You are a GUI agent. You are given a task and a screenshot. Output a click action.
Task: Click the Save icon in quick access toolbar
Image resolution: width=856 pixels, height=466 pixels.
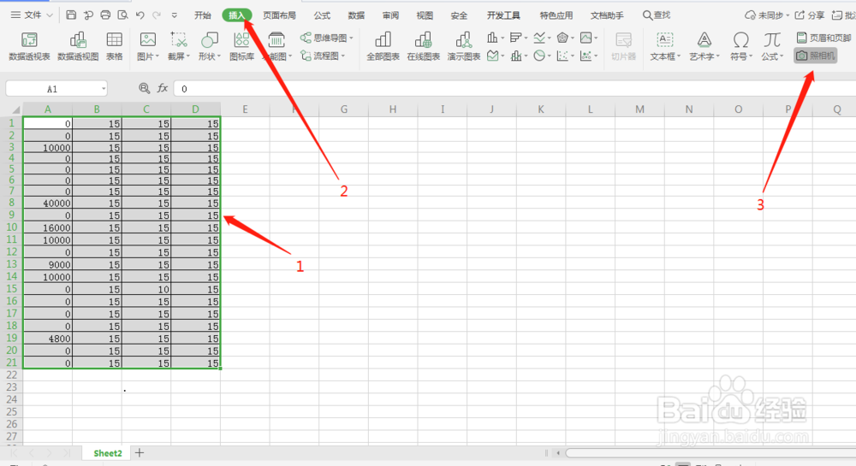pos(71,15)
